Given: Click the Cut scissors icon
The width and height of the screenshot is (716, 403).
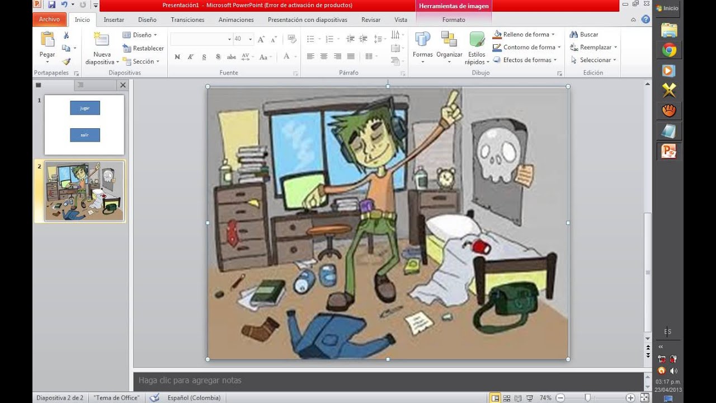Looking at the screenshot, I should 66,36.
